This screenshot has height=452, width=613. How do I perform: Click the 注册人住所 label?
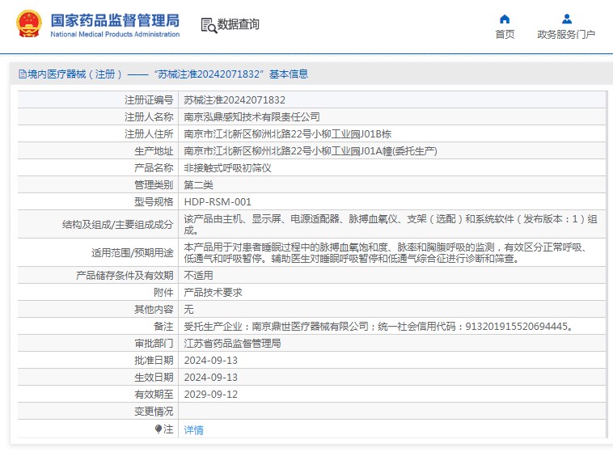point(149,134)
